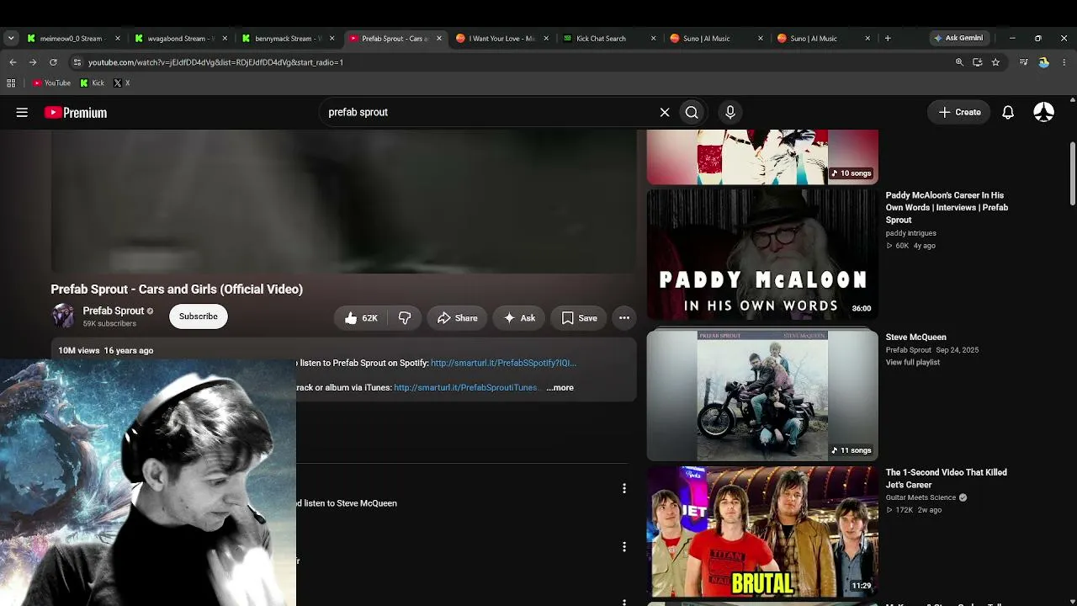The width and height of the screenshot is (1077, 606).
Task: Open the Chrome apps grid shortcut
Action: coord(11,83)
